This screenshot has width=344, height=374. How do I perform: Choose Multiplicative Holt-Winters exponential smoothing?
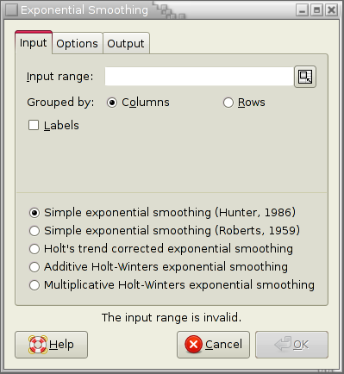(34, 285)
